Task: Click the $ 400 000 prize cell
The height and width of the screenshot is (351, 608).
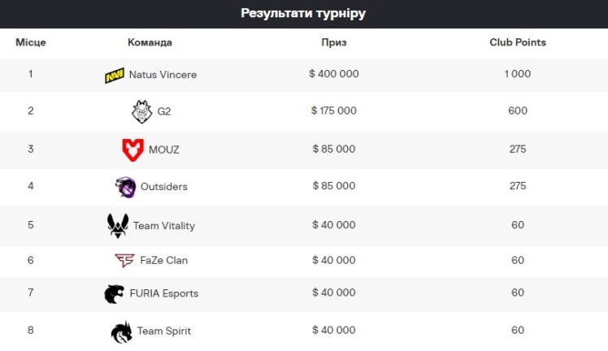Action: 334,74
